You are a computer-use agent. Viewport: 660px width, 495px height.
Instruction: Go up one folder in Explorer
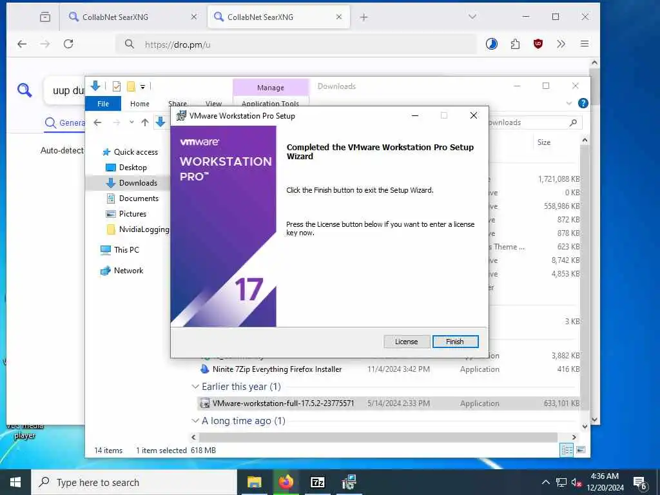pos(145,122)
